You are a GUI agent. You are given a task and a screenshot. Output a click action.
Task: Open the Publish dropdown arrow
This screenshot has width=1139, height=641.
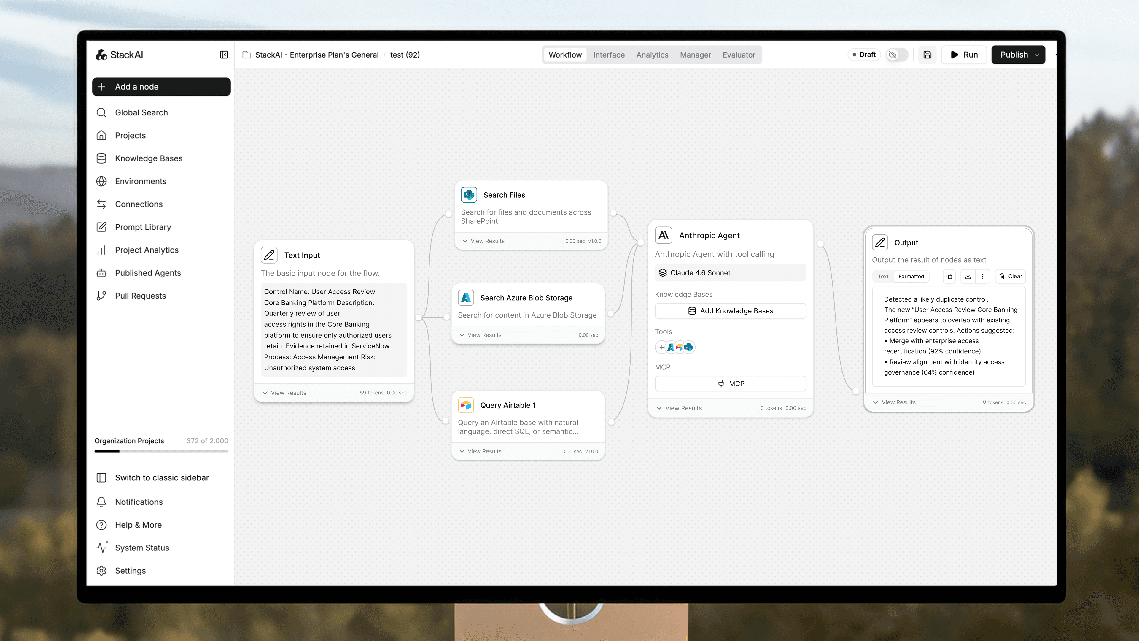tap(1037, 55)
